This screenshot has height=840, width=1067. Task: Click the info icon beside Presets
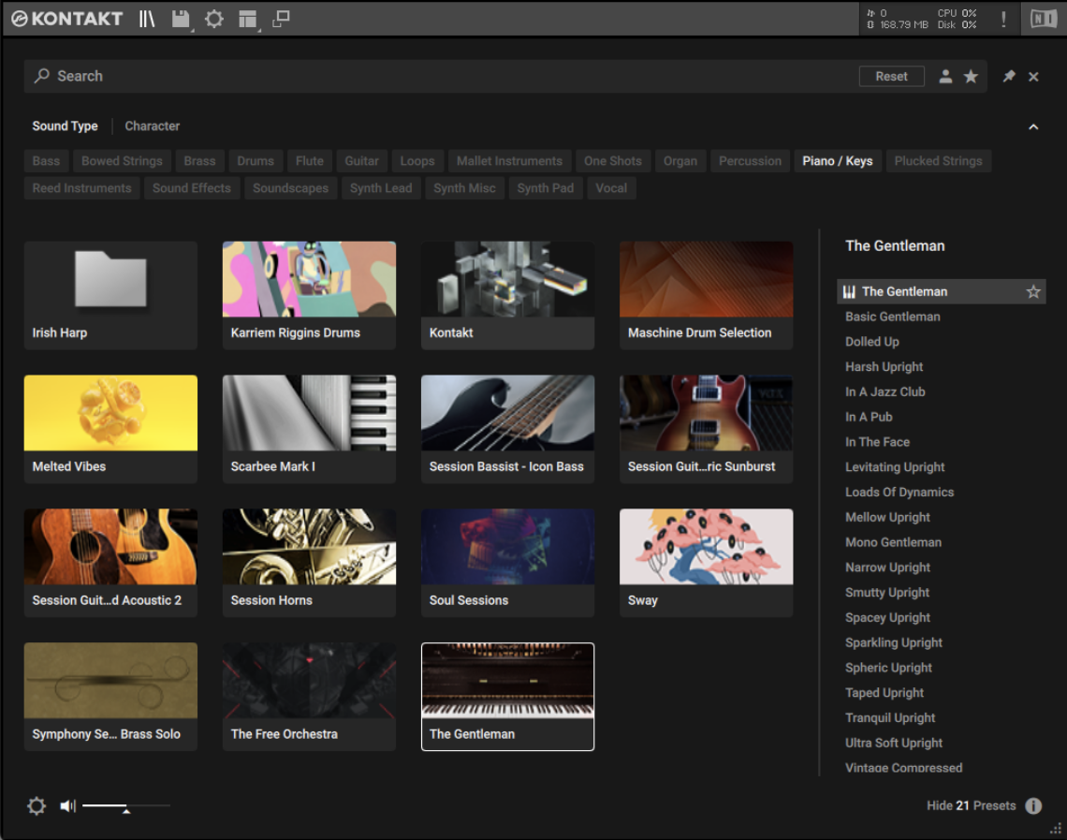(1033, 805)
